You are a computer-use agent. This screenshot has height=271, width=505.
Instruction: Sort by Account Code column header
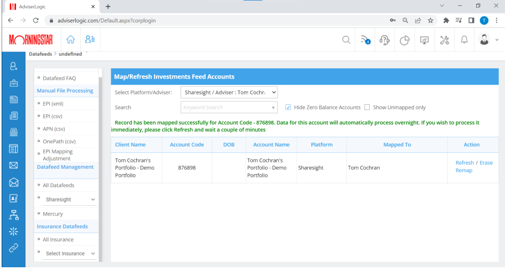187,145
